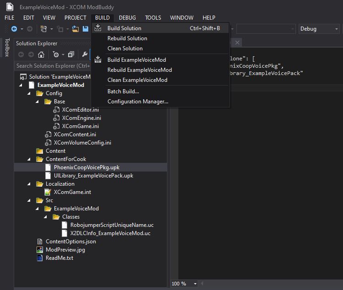This screenshot has width=343, height=290.
Task: Select XComVolumeConfig.ini file
Action: (x=82, y=143)
